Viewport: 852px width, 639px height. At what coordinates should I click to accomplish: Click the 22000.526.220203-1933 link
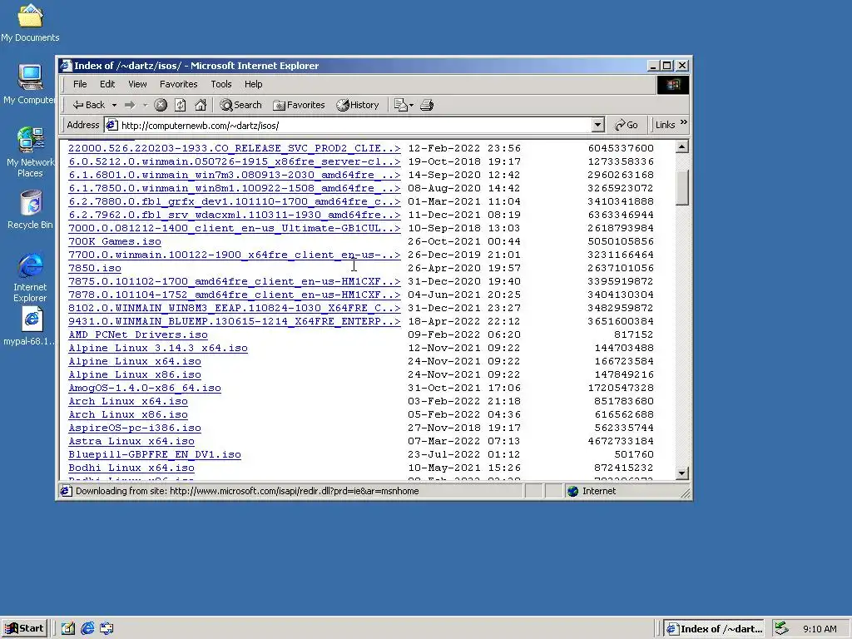(x=235, y=148)
